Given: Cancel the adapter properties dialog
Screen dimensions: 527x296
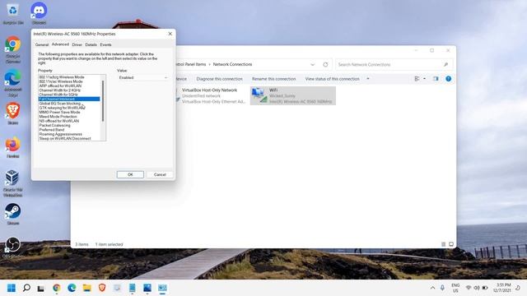Looking at the screenshot, I should point(160,174).
